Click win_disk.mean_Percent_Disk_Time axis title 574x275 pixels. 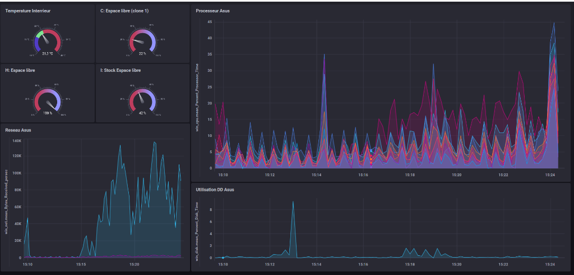point(198,232)
